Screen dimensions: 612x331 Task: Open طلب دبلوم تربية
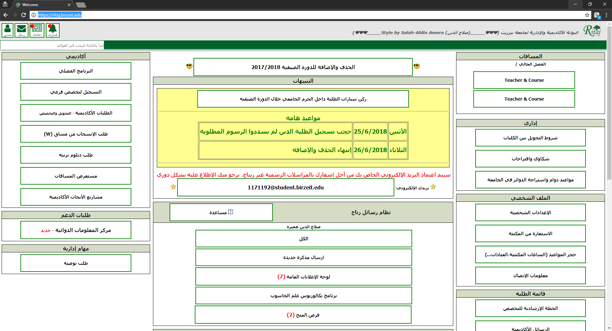click(x=76, y=155)
